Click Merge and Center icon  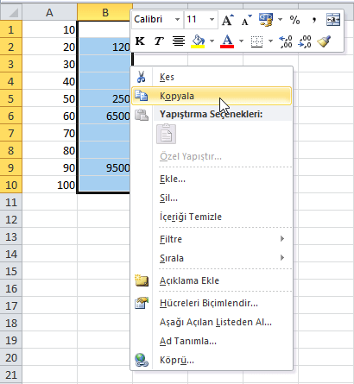click(333, 20)
